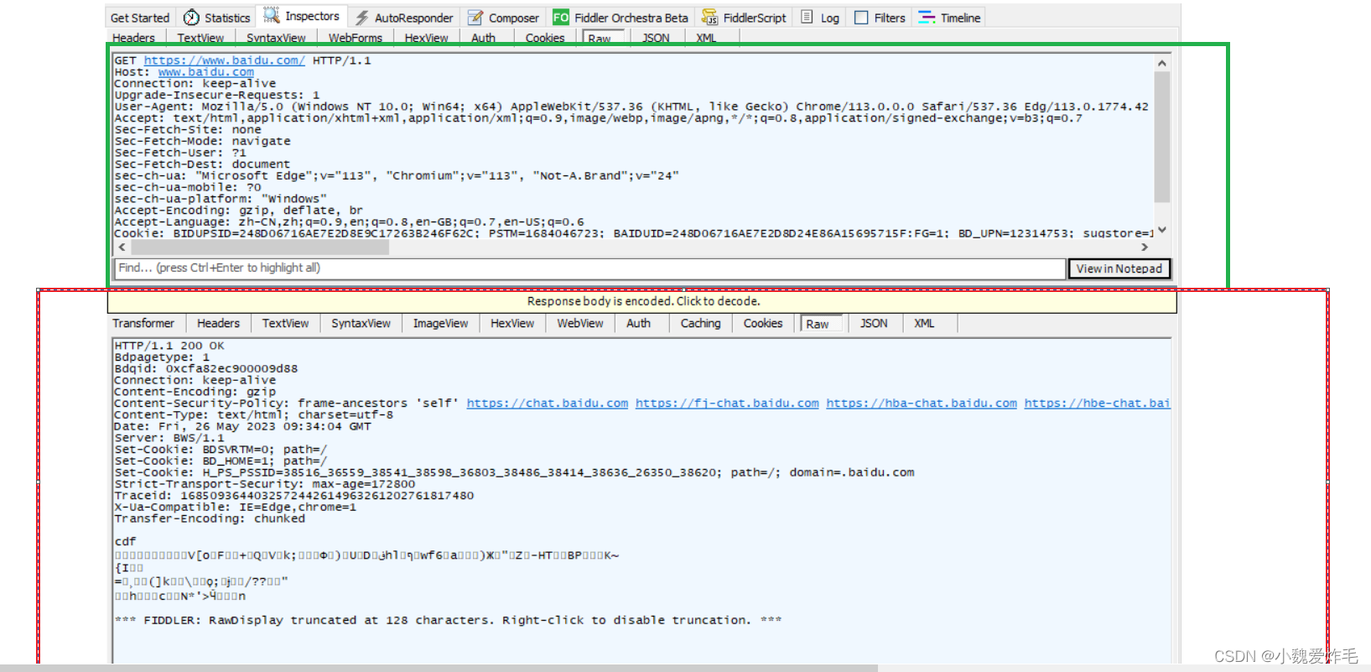Select request HexView tab
This screenshot has height=672, width=1371.
[x=426, y=38]
